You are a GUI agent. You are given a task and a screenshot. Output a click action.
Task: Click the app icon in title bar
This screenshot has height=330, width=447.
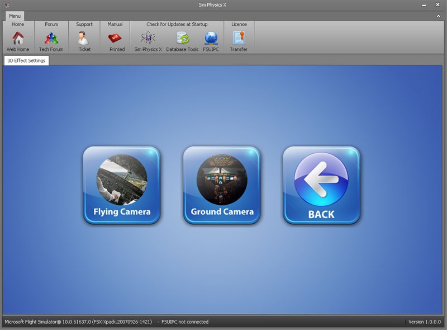6,4
